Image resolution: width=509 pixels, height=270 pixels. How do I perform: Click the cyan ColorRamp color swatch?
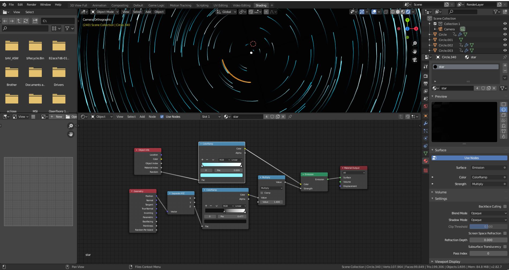221,175
